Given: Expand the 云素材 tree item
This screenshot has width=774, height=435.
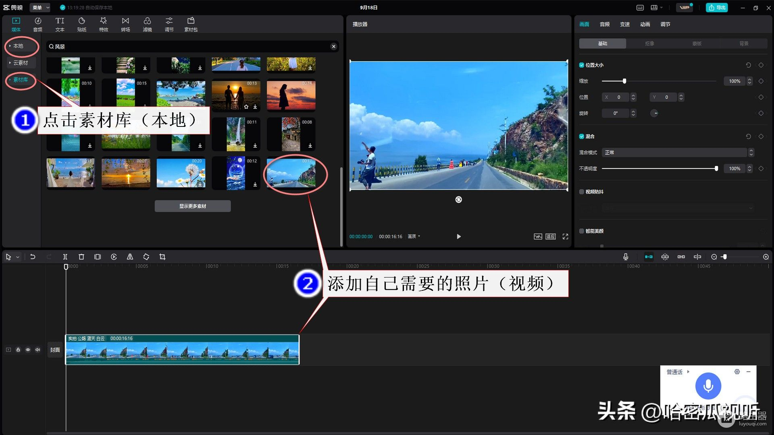Looking at the screenshot, I should tap(20, 63).
